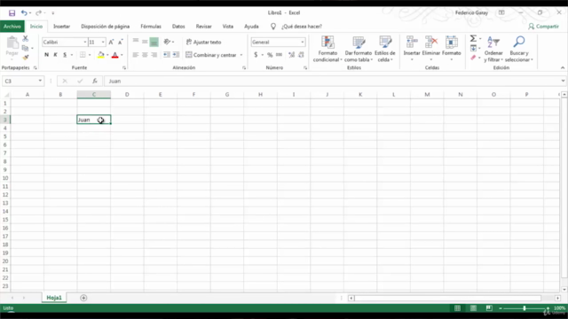Align text to middle vertically
The width and height of the screenshot is (568, 319).
145,42
